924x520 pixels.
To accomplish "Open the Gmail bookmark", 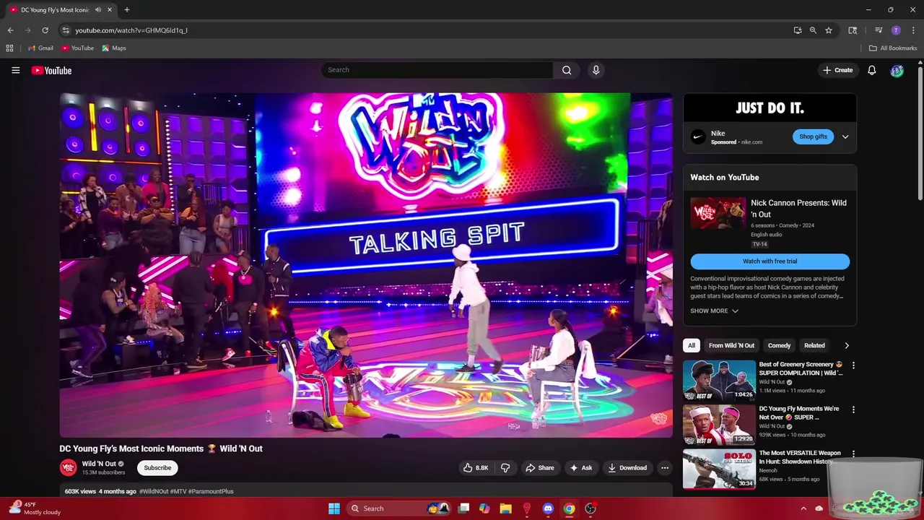I will pyautogui.click(x=40, y=48).
